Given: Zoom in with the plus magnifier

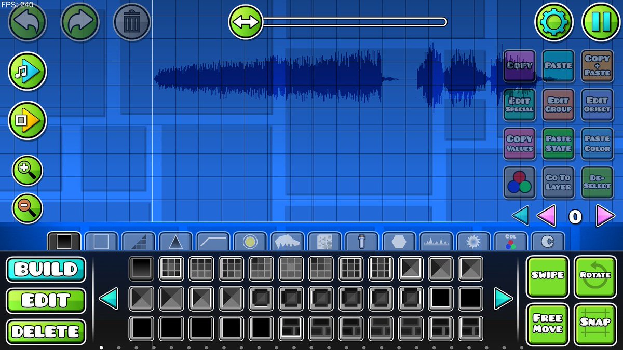Looking at the screenshot, I should (28, 170).
